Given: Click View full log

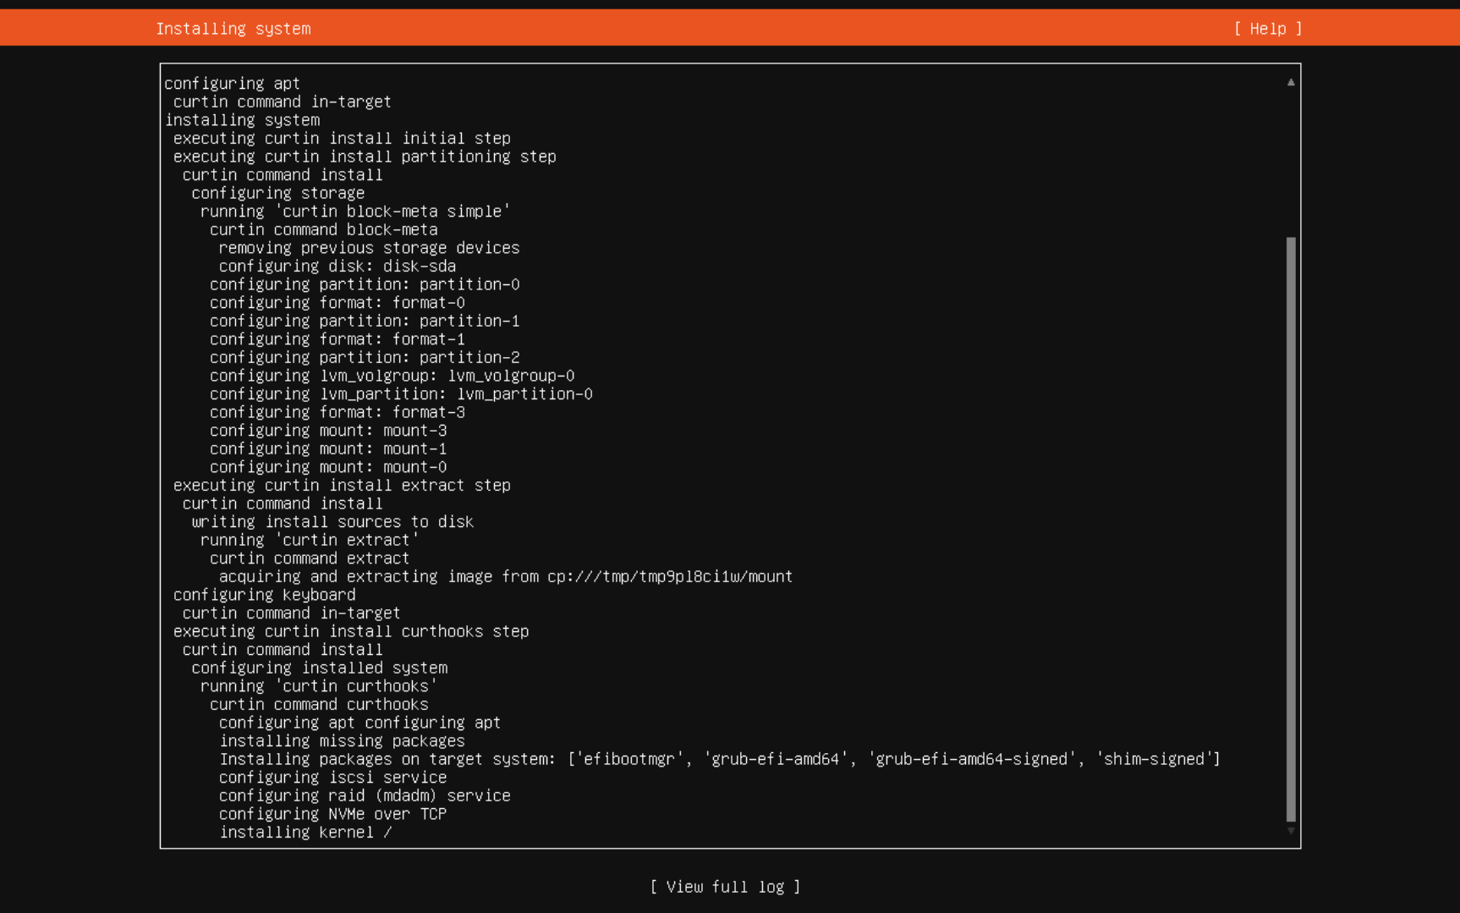Looking at the screenshot, I should click(x=725, y=887).
